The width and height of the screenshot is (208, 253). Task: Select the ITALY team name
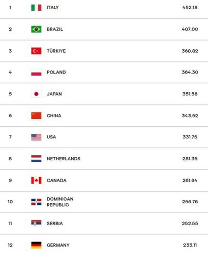click(53, 8)
